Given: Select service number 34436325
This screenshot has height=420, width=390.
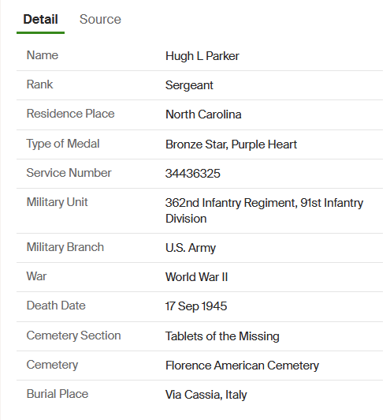Looking at the screenshot, I should coord(192,174).
